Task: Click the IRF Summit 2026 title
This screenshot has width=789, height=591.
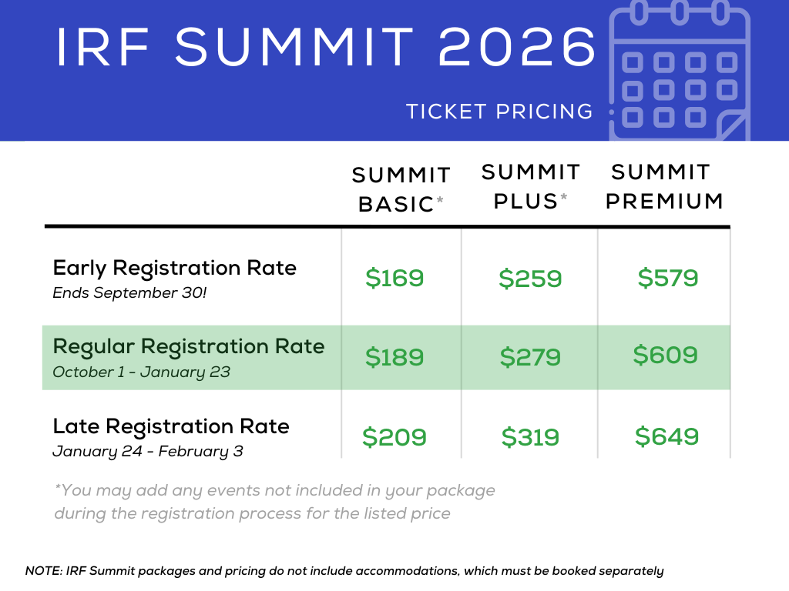Action: pos(327,48)
